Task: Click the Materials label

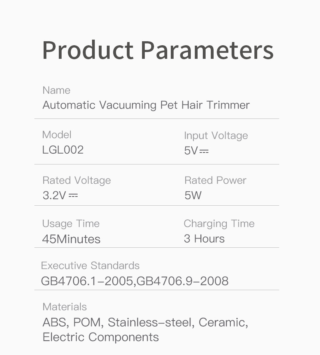Action: 64,307
